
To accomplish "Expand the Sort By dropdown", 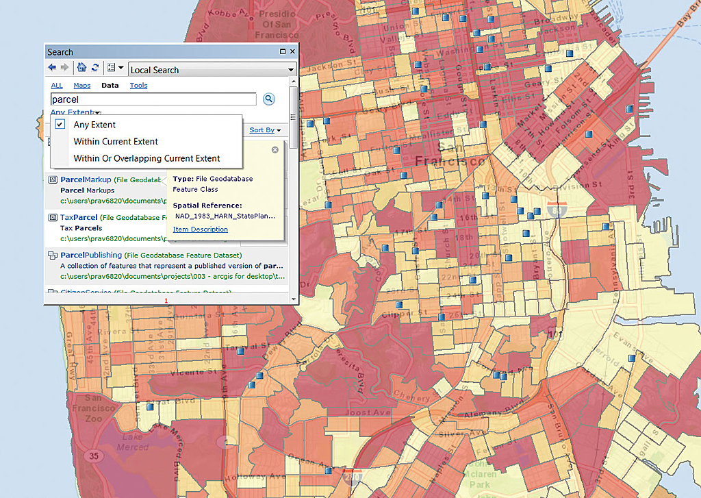I will (x=265, y=130).
